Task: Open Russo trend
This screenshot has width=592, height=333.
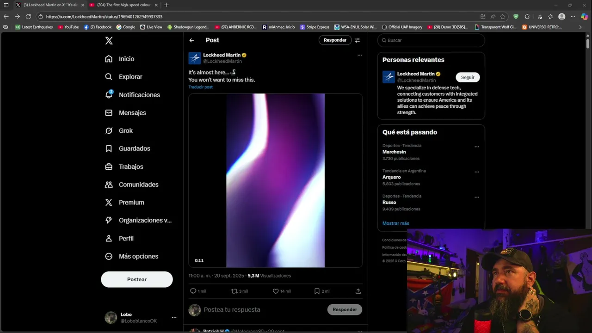Action: (389, 202)
